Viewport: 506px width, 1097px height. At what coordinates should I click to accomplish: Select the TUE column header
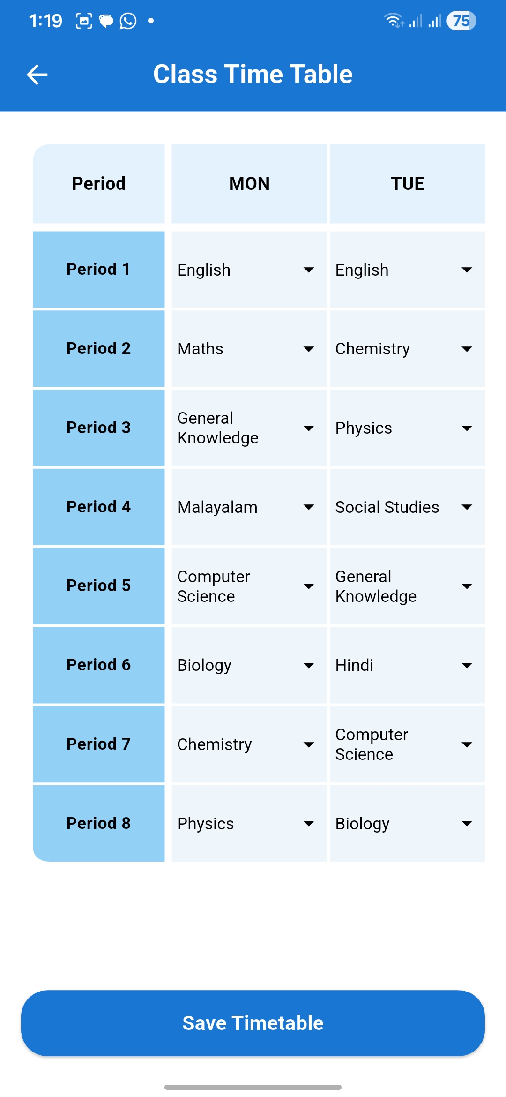[407, 183]
